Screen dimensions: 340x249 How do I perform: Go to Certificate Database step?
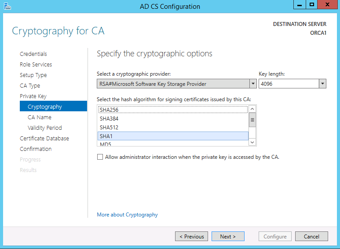point(44,139)
